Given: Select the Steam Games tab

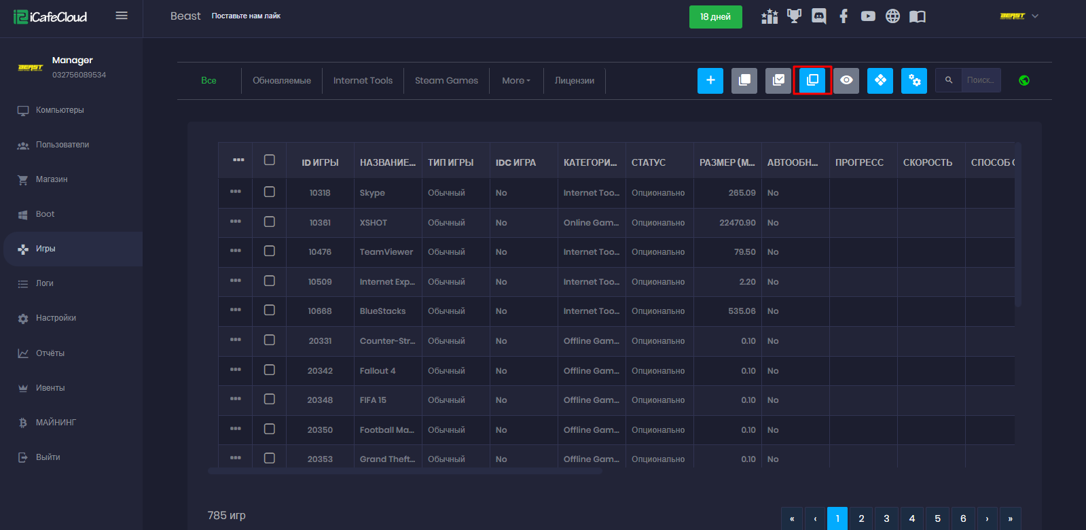Looking at the screenshot, I should tap(446, 80).
